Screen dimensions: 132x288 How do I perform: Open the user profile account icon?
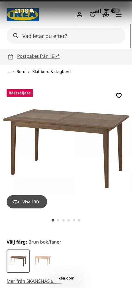pos(79,15)
